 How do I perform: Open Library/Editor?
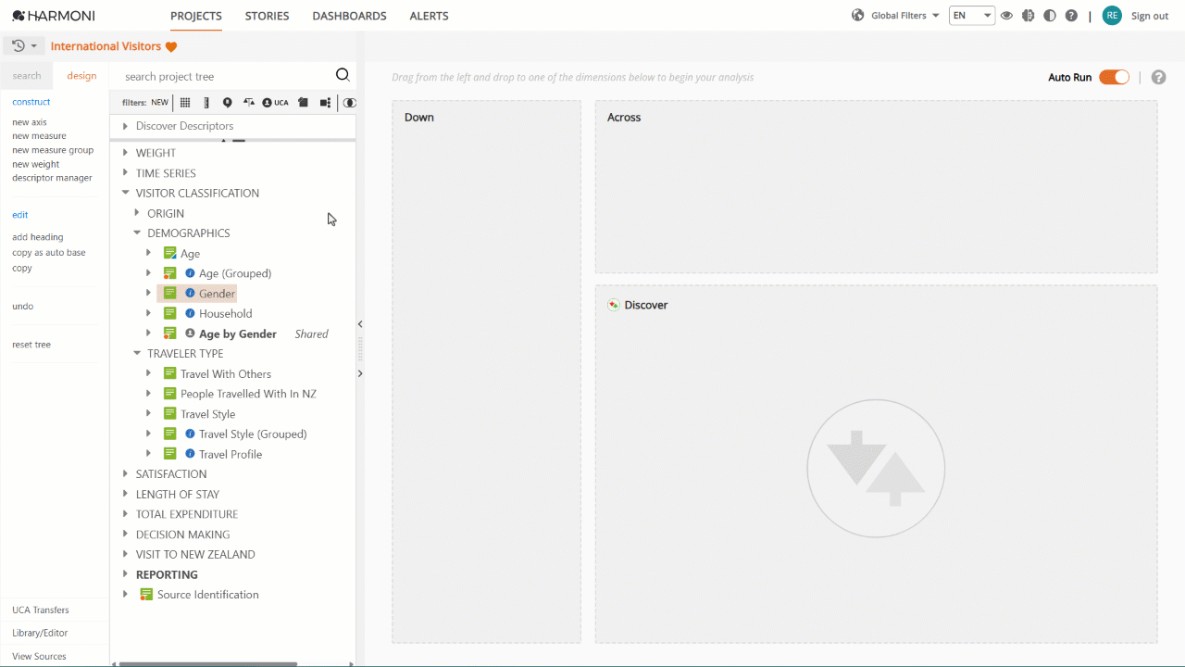pyautogui.click(x=40, y=634)
